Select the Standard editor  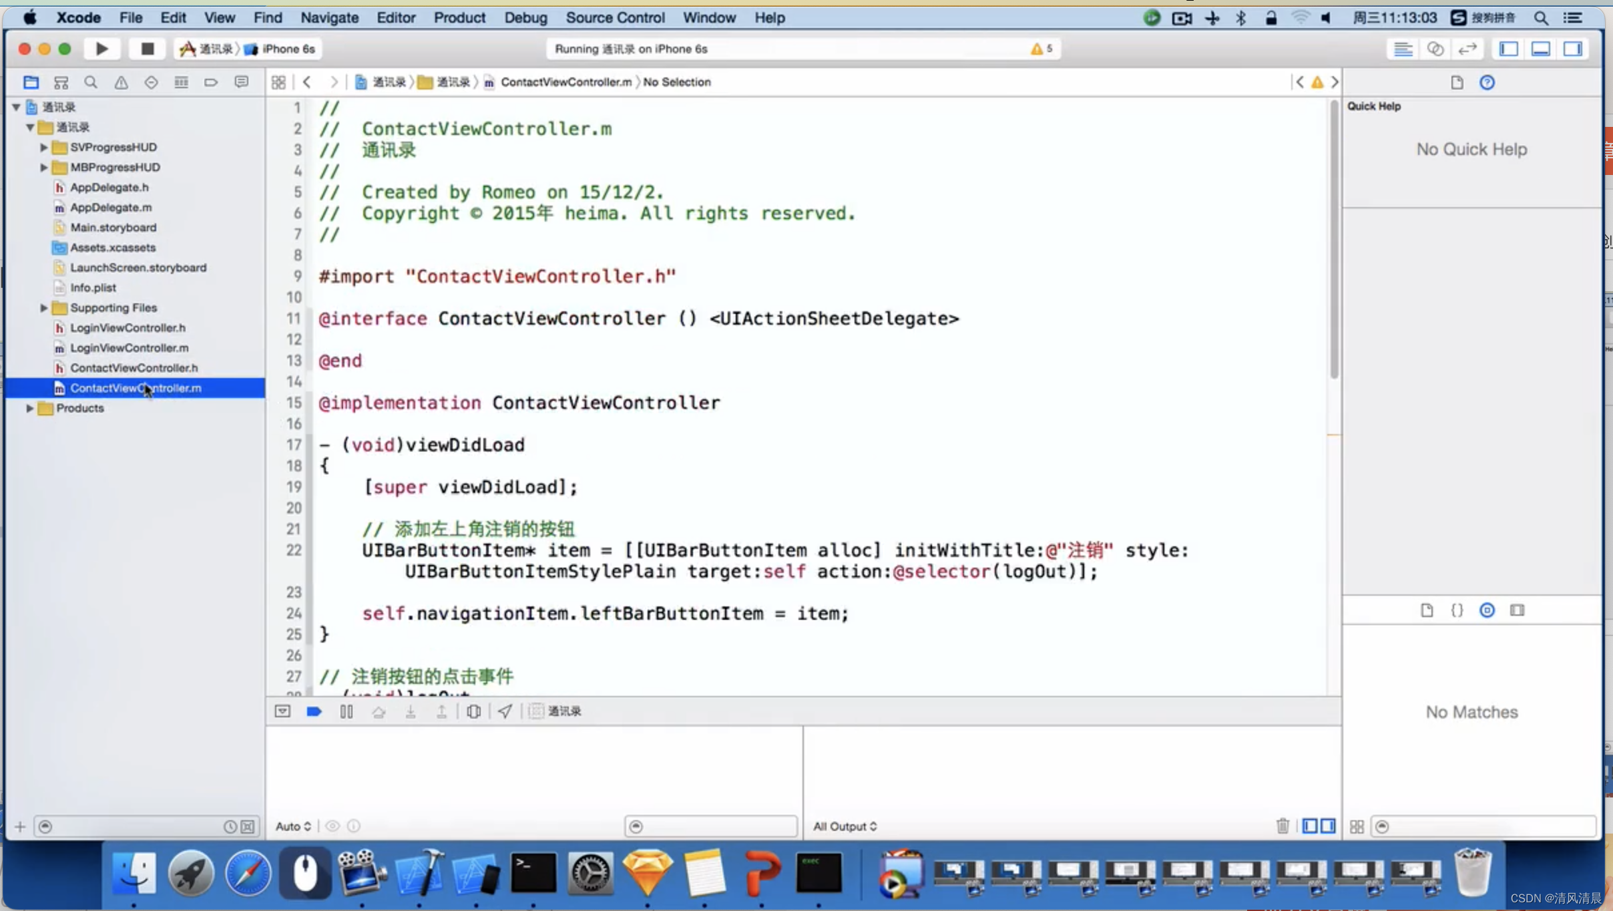(1403, 49)
